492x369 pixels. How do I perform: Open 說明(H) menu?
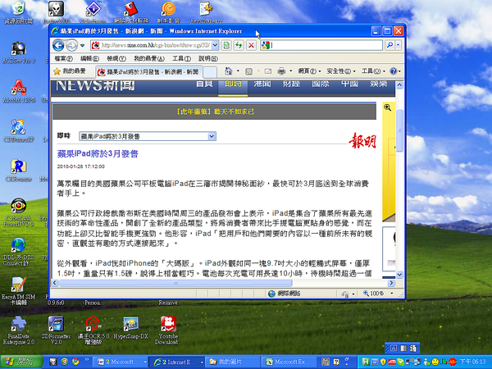208,59
